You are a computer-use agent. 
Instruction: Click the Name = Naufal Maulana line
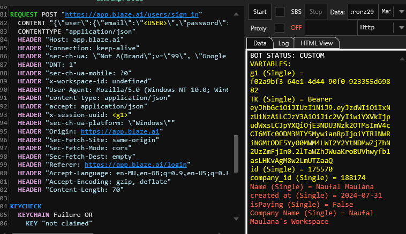pos(312,187)
